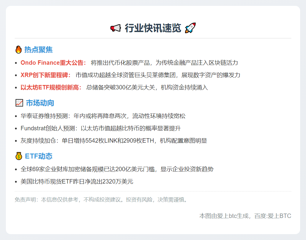
Task: Click the red XRP创下新里程碑 label
Action: pyautogui.click(x=46, y=75)
